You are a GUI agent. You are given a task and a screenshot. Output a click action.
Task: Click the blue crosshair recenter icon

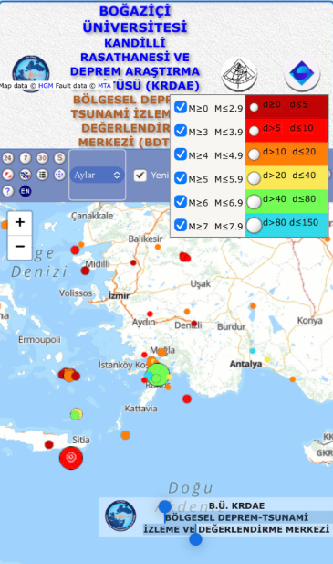59,175
